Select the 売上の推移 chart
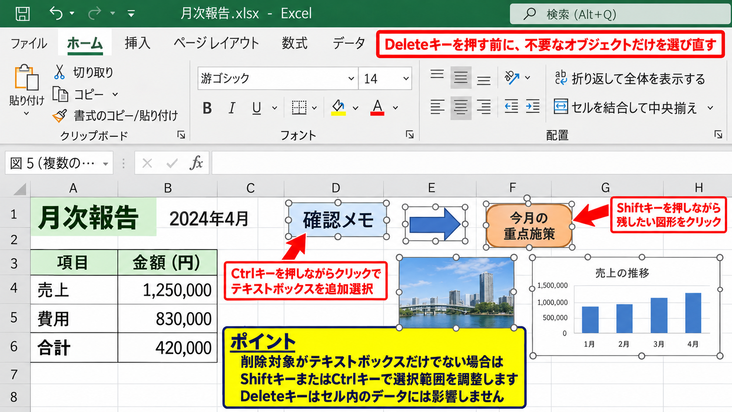The image size is (732, 412). [626, 307]
